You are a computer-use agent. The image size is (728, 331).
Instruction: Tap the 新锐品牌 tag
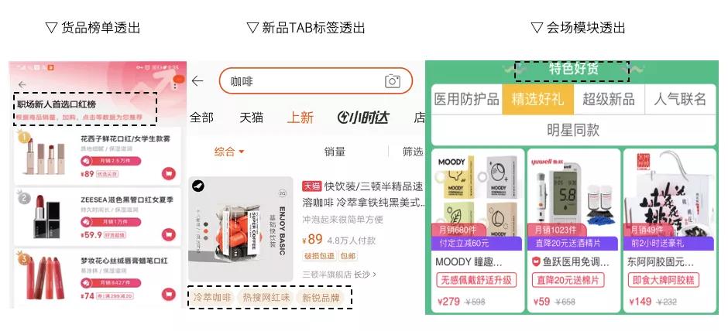pyautogui.click(x=321, y=298)
